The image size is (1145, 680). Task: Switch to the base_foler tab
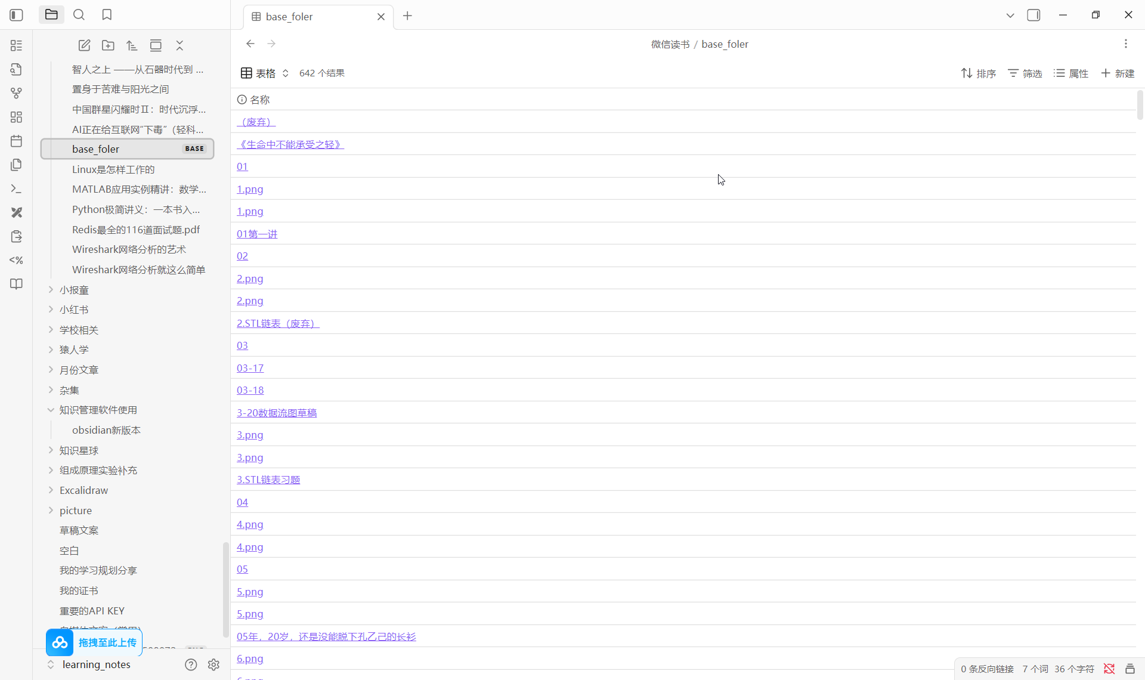point(289,17)
